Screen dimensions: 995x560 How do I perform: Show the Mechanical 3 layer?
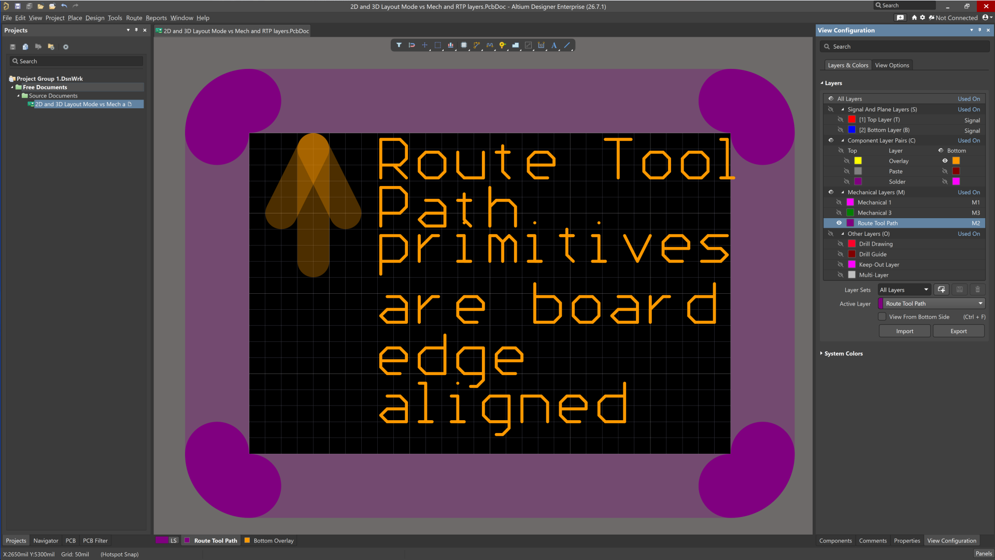point(839,213)
